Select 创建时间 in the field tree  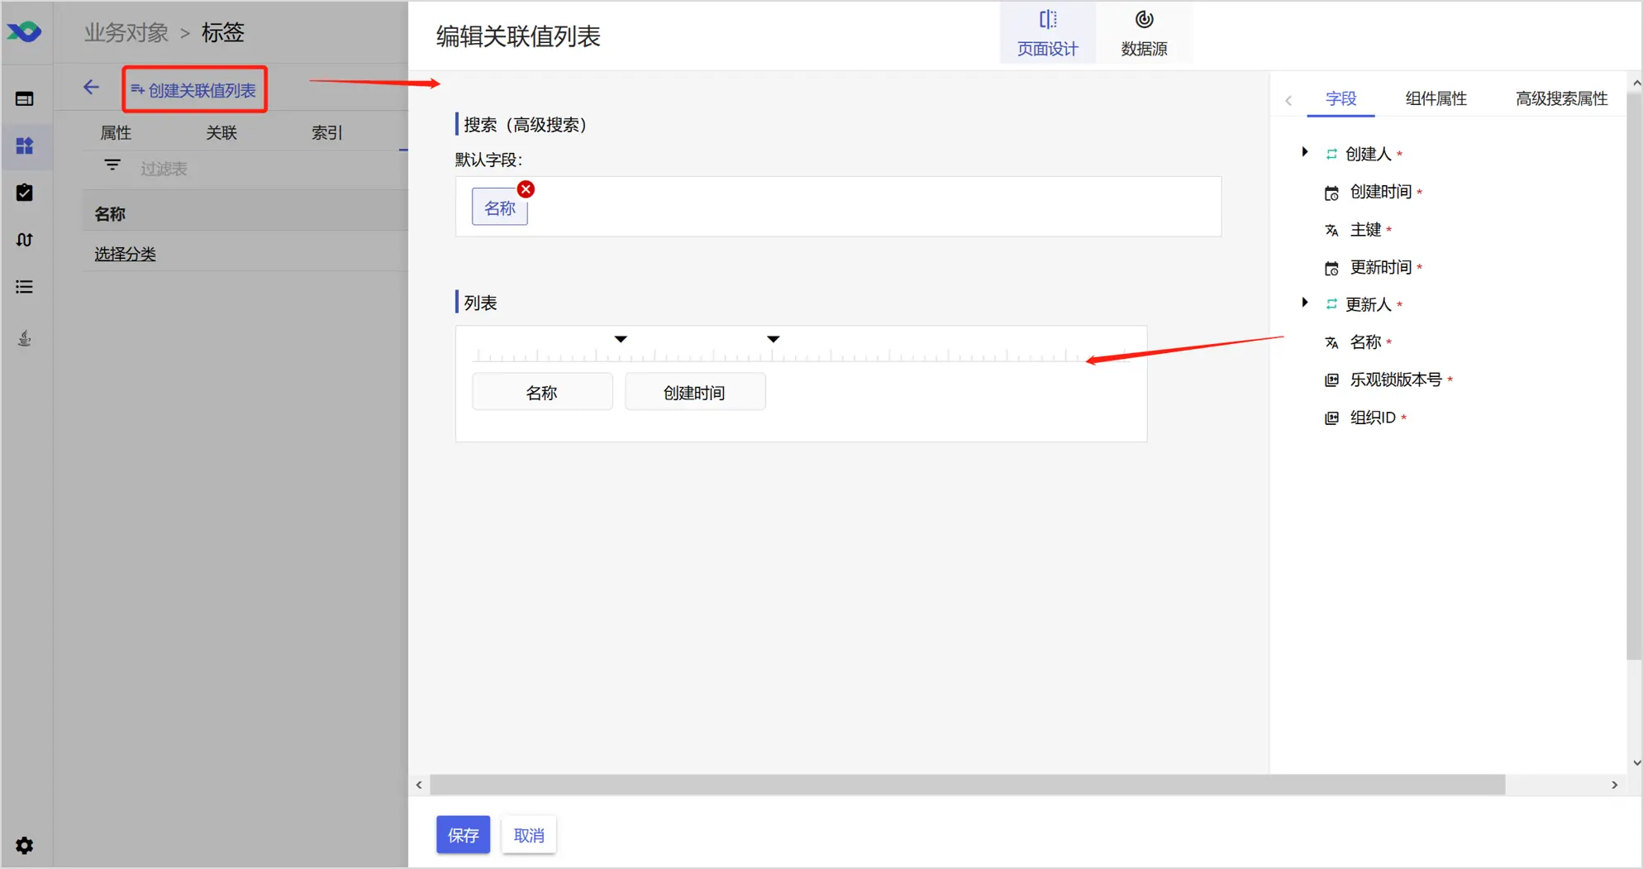pyautogui.click(x=1380, y=192)
